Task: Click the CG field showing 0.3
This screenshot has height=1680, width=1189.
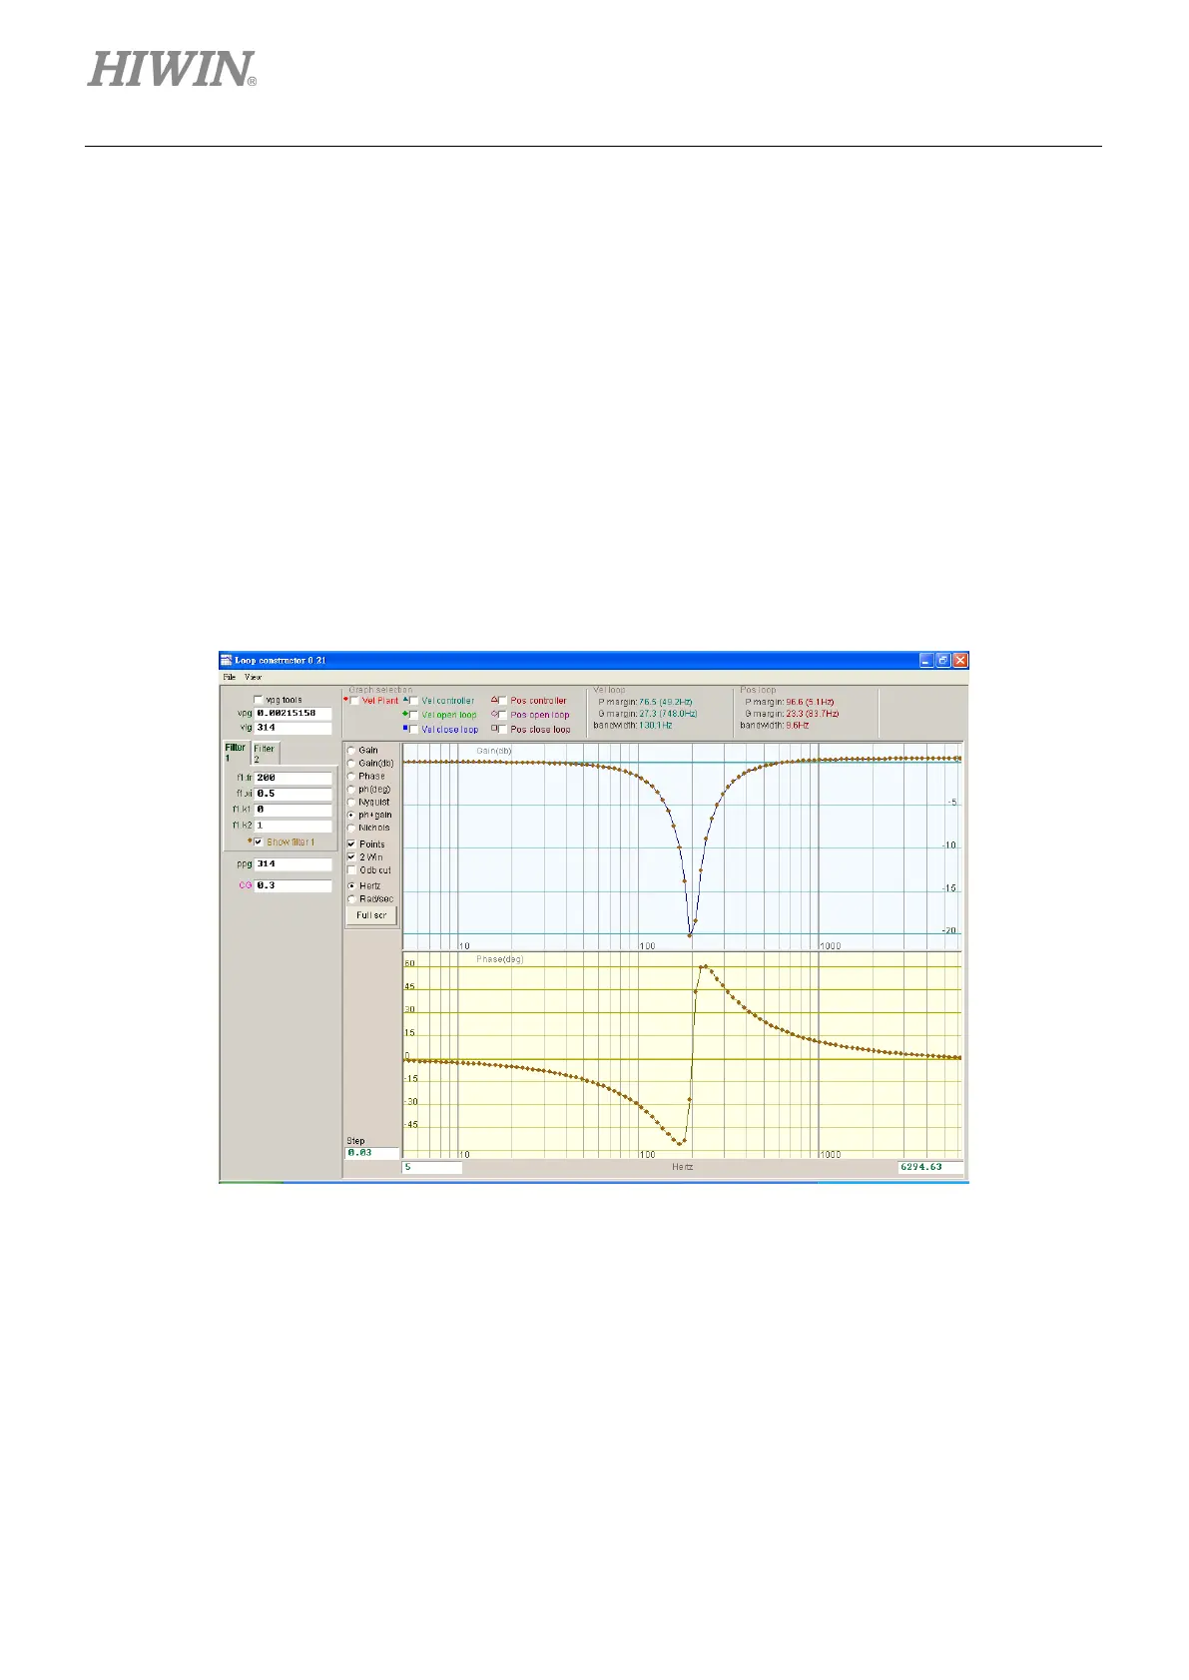Action: [293, 885]
